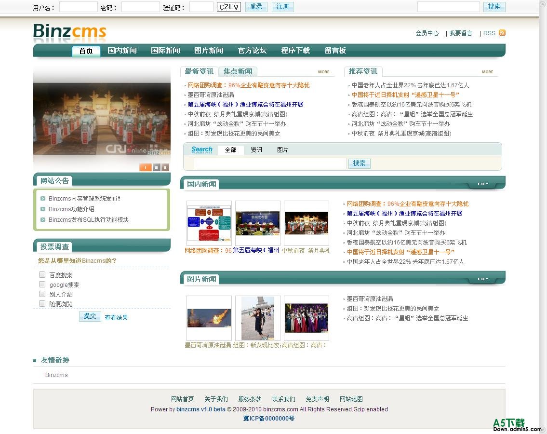Submit the poll with 提交 button
The image size is (547, 434).
click(x=90, y=316)
